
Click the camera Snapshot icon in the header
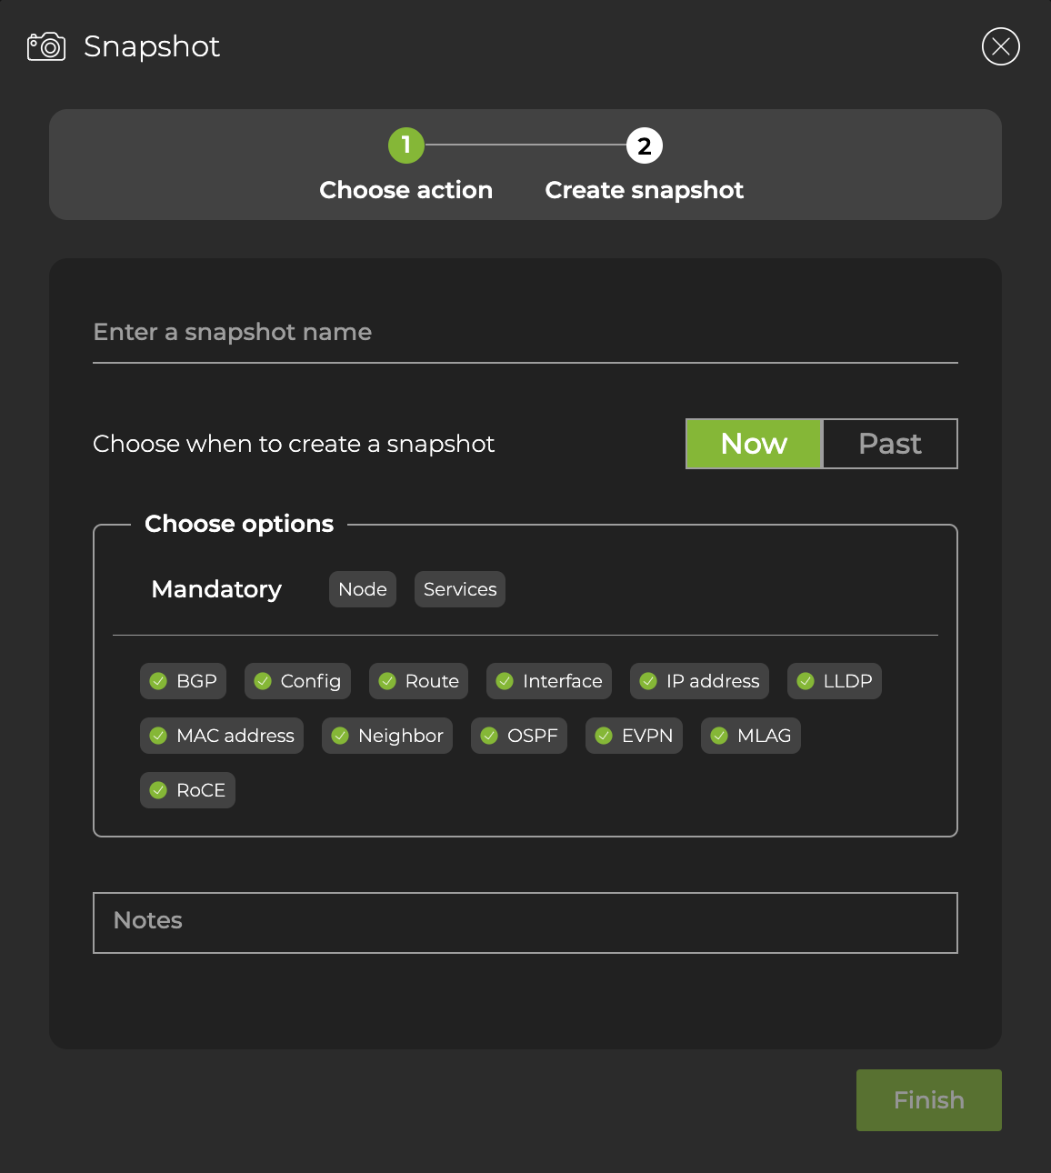click(45, 46)
